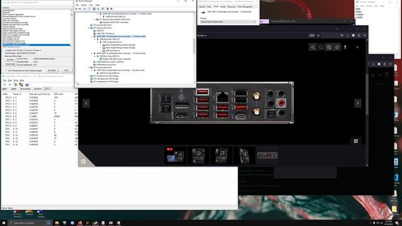Image resolution: width=402 pixels, height=226 pixels.
Task: Collapse the AMD USB 2.0 eXtensible Host Controller node
Action: 92,70
